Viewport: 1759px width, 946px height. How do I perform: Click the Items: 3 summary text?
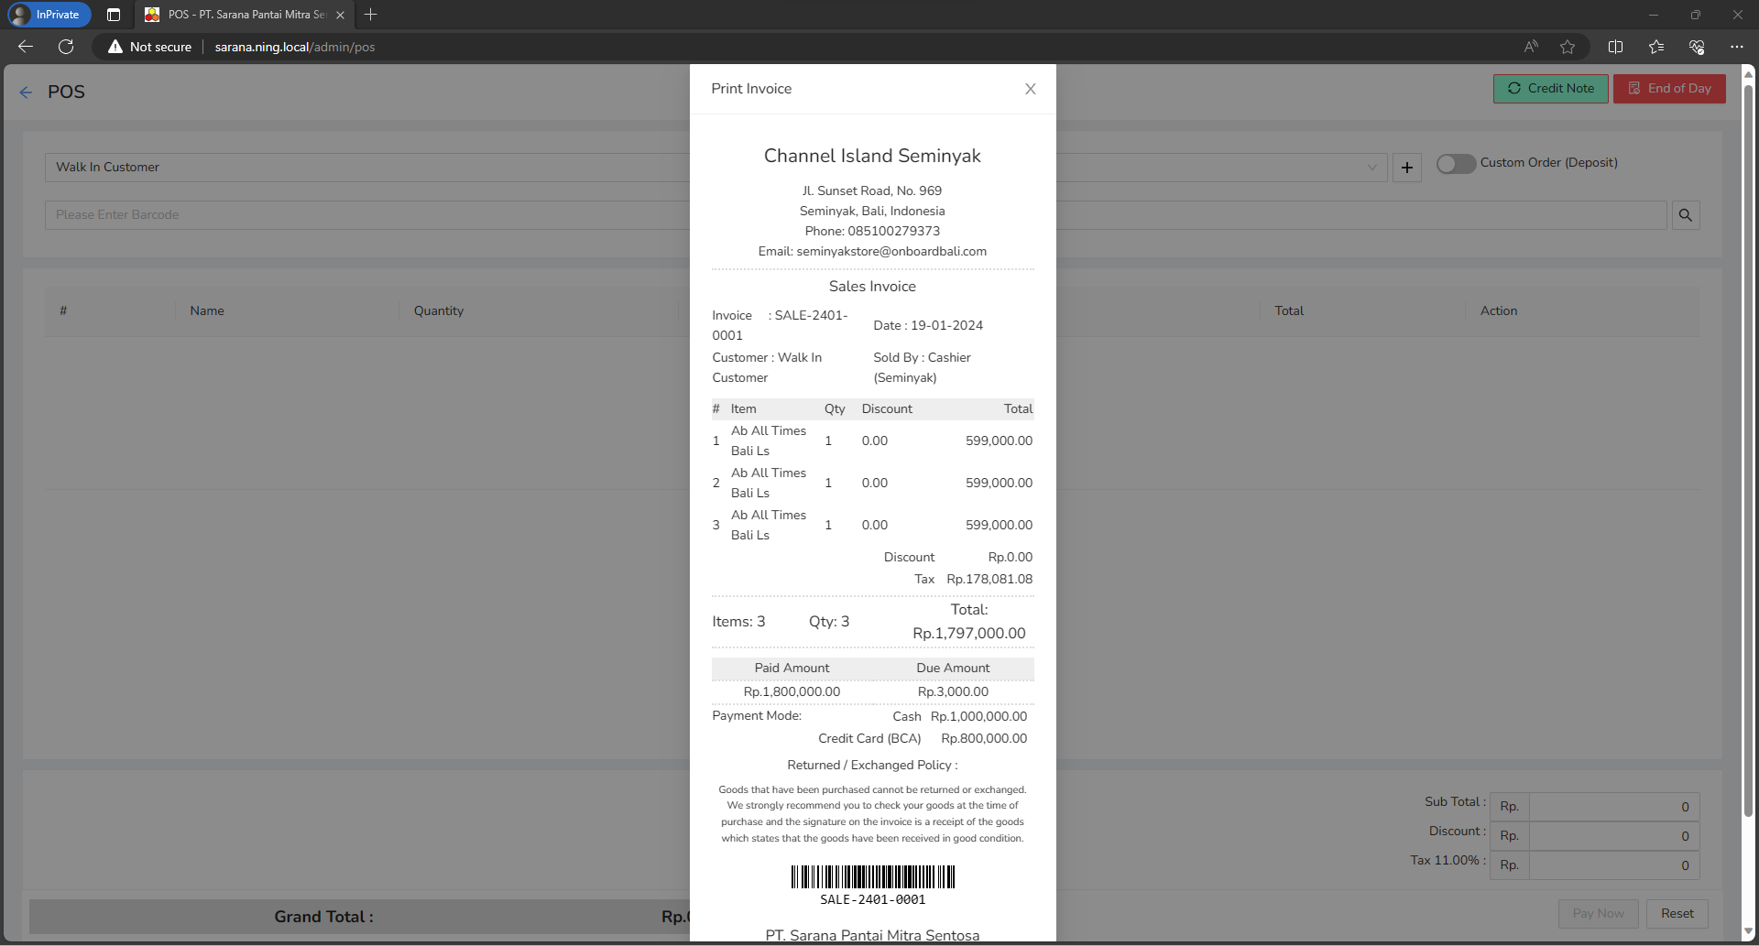tap(738, 622)
